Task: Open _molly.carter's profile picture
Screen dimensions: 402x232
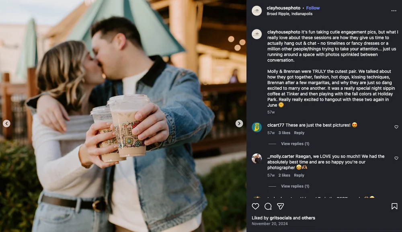Action: pos(256,159)
